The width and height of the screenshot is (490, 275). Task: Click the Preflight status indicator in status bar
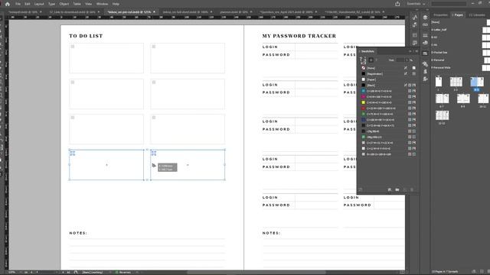(x=123, y=272)
